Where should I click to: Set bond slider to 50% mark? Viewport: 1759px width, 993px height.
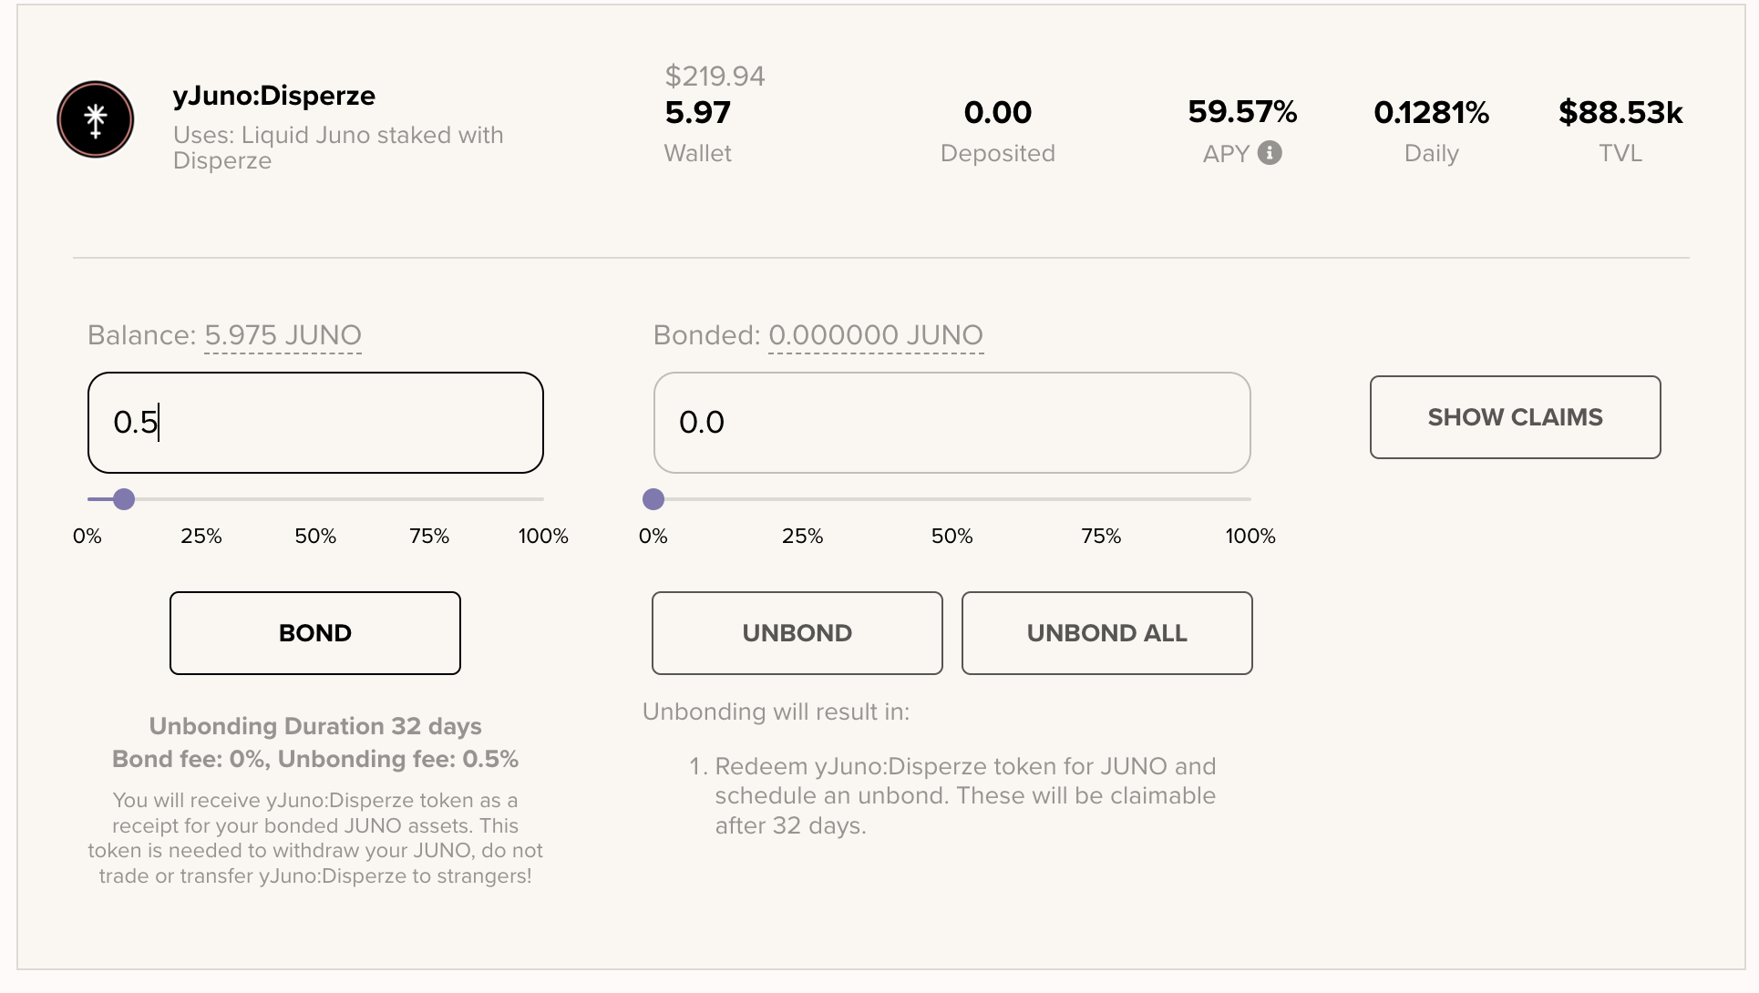tap(315, 499)
